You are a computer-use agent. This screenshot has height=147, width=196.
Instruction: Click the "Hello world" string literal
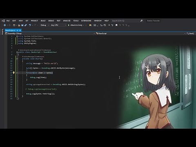(x=50, y=63)
